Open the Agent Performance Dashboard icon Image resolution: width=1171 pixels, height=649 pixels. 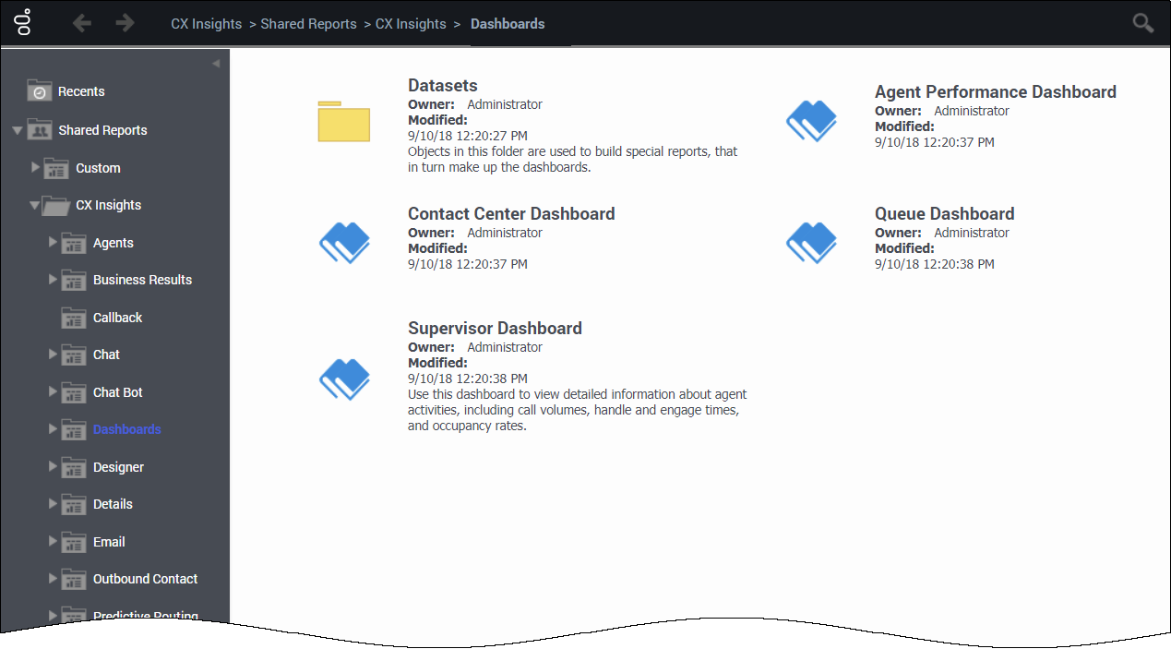point(811,120)
